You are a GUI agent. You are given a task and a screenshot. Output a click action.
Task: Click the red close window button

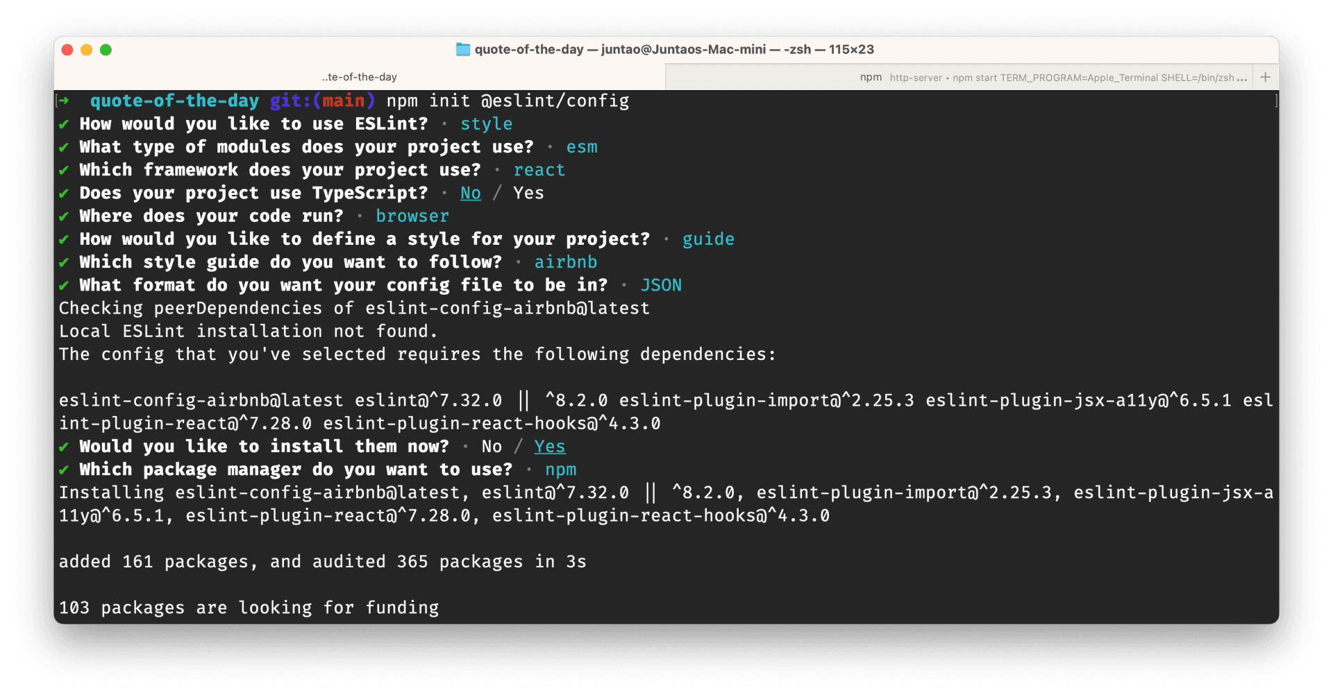pyautogui.click(x=67, y=50)
